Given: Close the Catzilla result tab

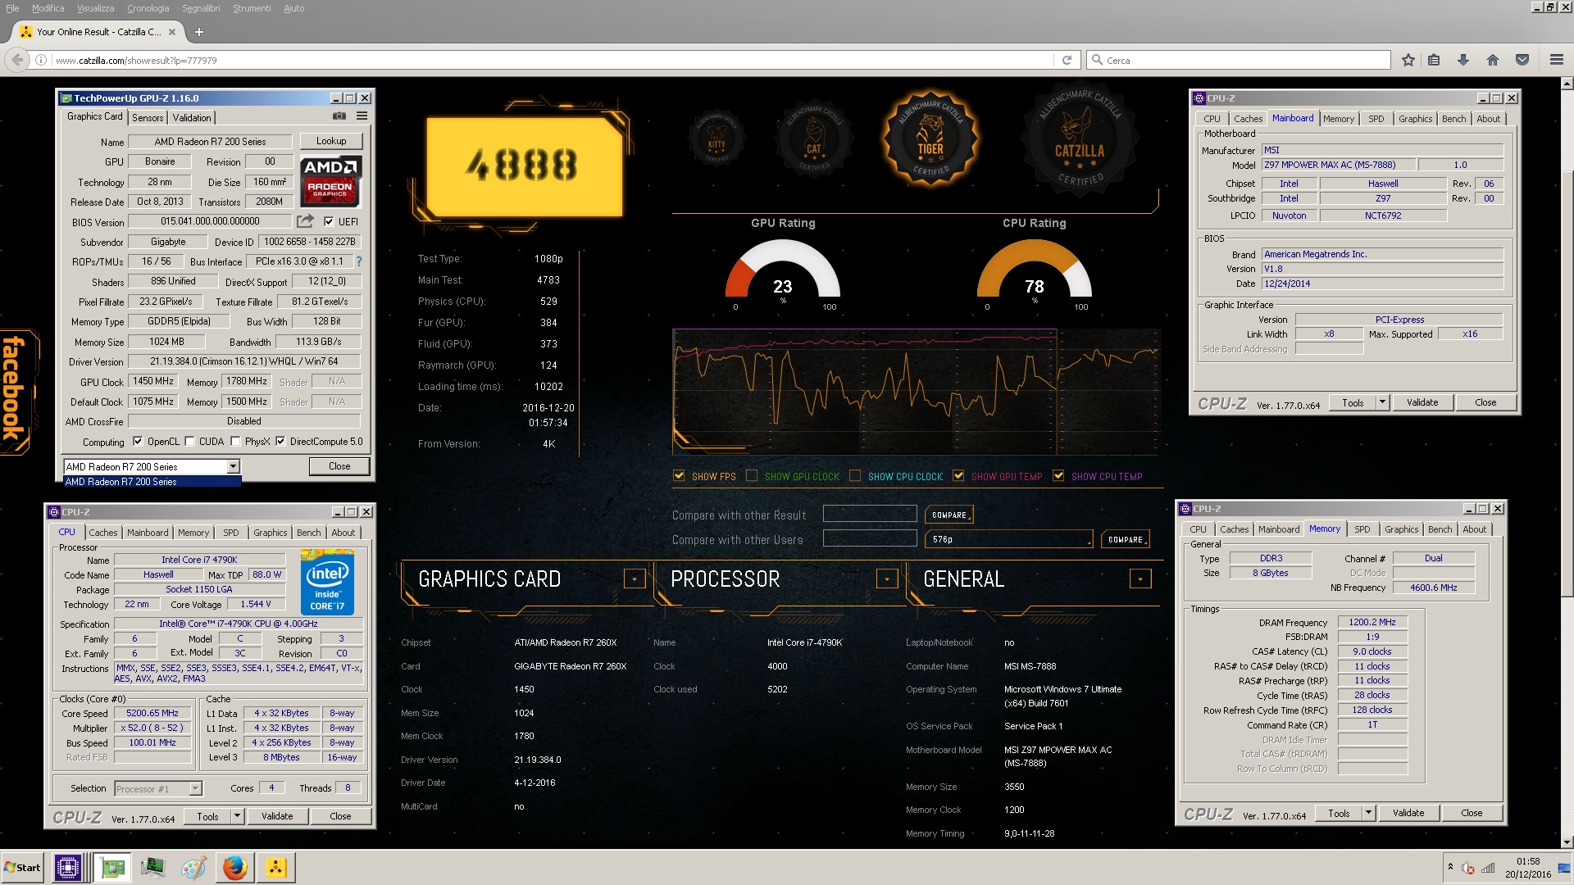Looking at the screenshot, I should (172, 32).
